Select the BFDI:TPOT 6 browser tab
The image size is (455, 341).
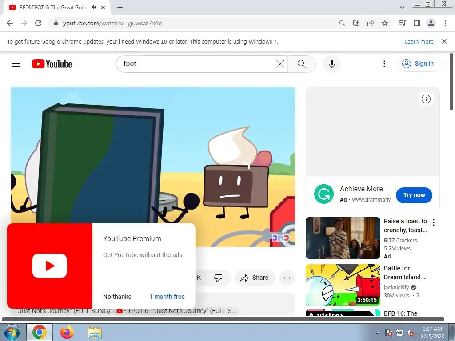point(52,8)
